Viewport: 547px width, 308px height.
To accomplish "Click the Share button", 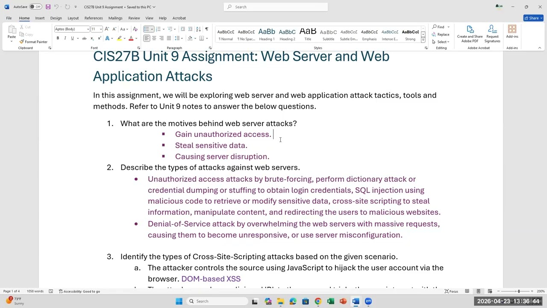I will click(533, 18).
